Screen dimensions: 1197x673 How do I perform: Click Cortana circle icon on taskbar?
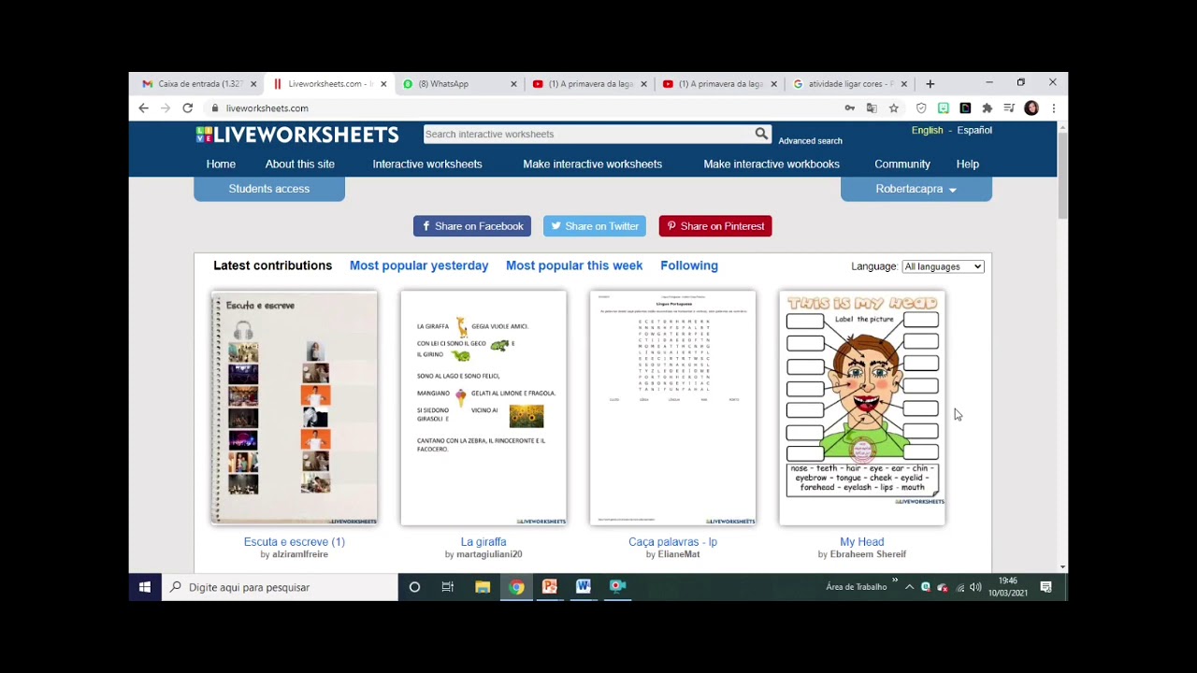click(414, 587)
